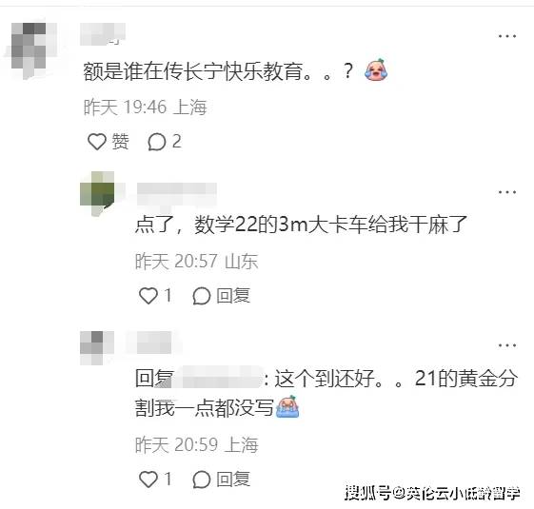Open three-dot menu on 20:59 上海 reply

pyautogui.click(x=507, y=345)
